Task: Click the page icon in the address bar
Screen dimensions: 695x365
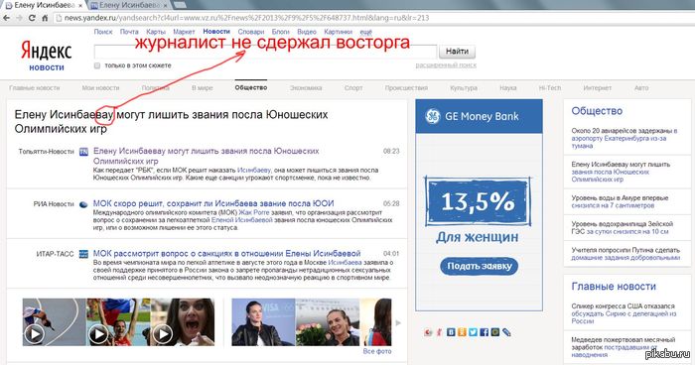Action: (x=59, y=18)
